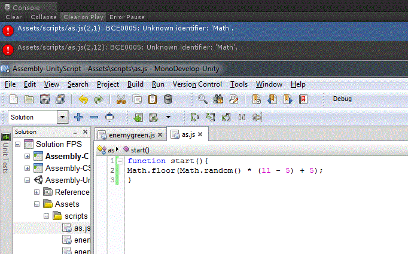The width and height of the screenshot is (408, 254).
Task: Click the Delete trash can icon
Action: pos(168,99)
